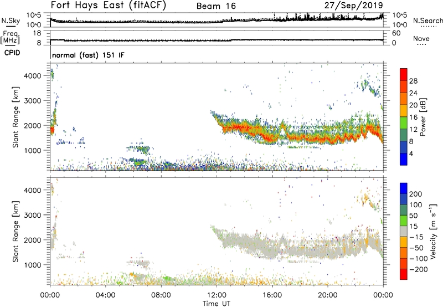Image resolution: width=443 pixels, height=307 pixels.
Task: Click the '12:00' time tick label
Action: [217, 295]
